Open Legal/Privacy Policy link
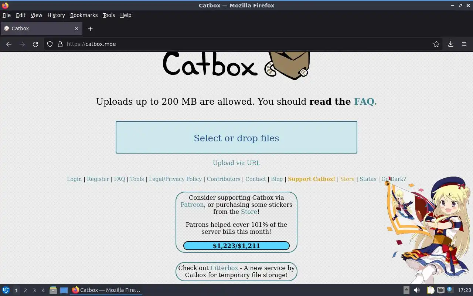Viewport: 473px width, 296px height. [x=175, y=179]
